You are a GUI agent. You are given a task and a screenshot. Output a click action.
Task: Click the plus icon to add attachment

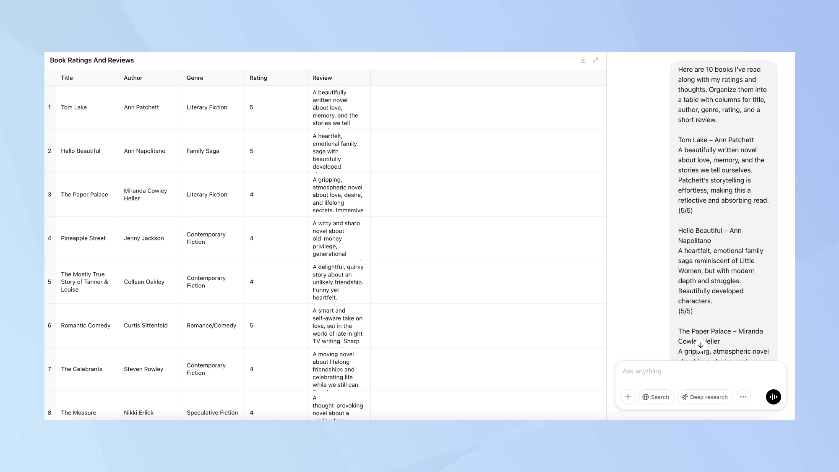tap(628, 396)
